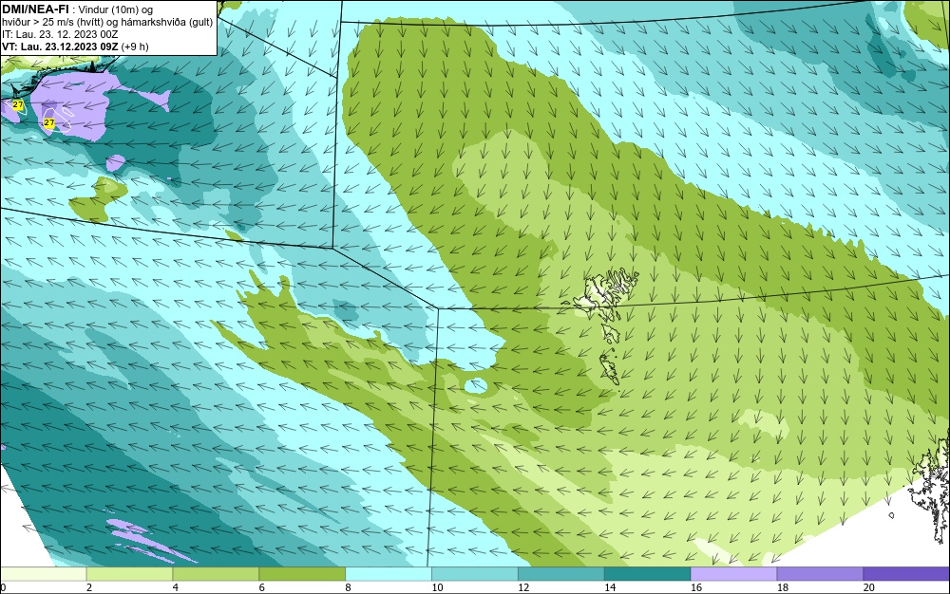Click the yellow 27 gust label at map's left edge
This screenshot has width=950, height=594.
[x=17, y=105]
